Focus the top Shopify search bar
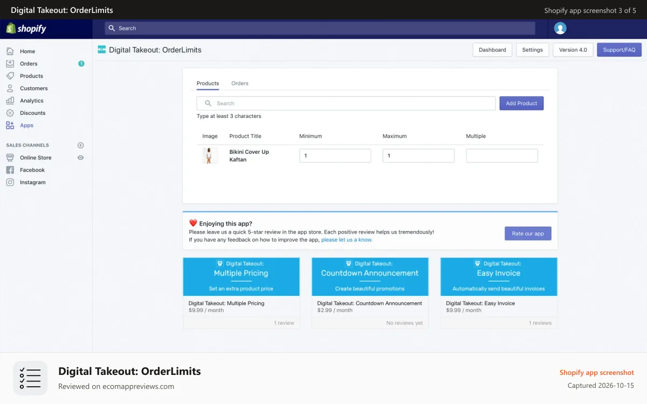The image size is (647, 404). coord(320,29)
